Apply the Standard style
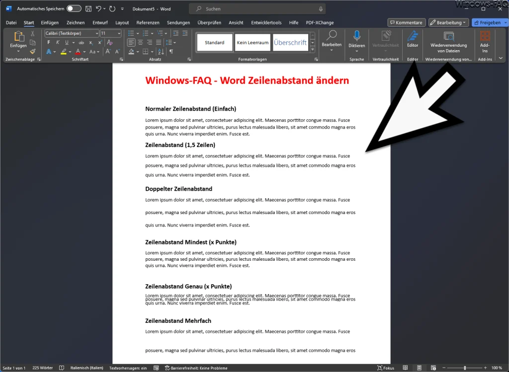This screenshot has width=509, height=372. pos(214,43)
